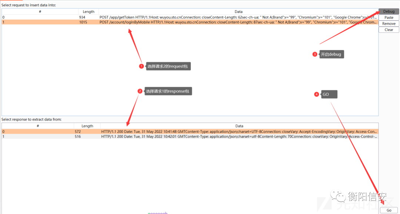This screenshot has height=214, width=400.
Task: Sort response table by # column header
Action: pos(38,126)
